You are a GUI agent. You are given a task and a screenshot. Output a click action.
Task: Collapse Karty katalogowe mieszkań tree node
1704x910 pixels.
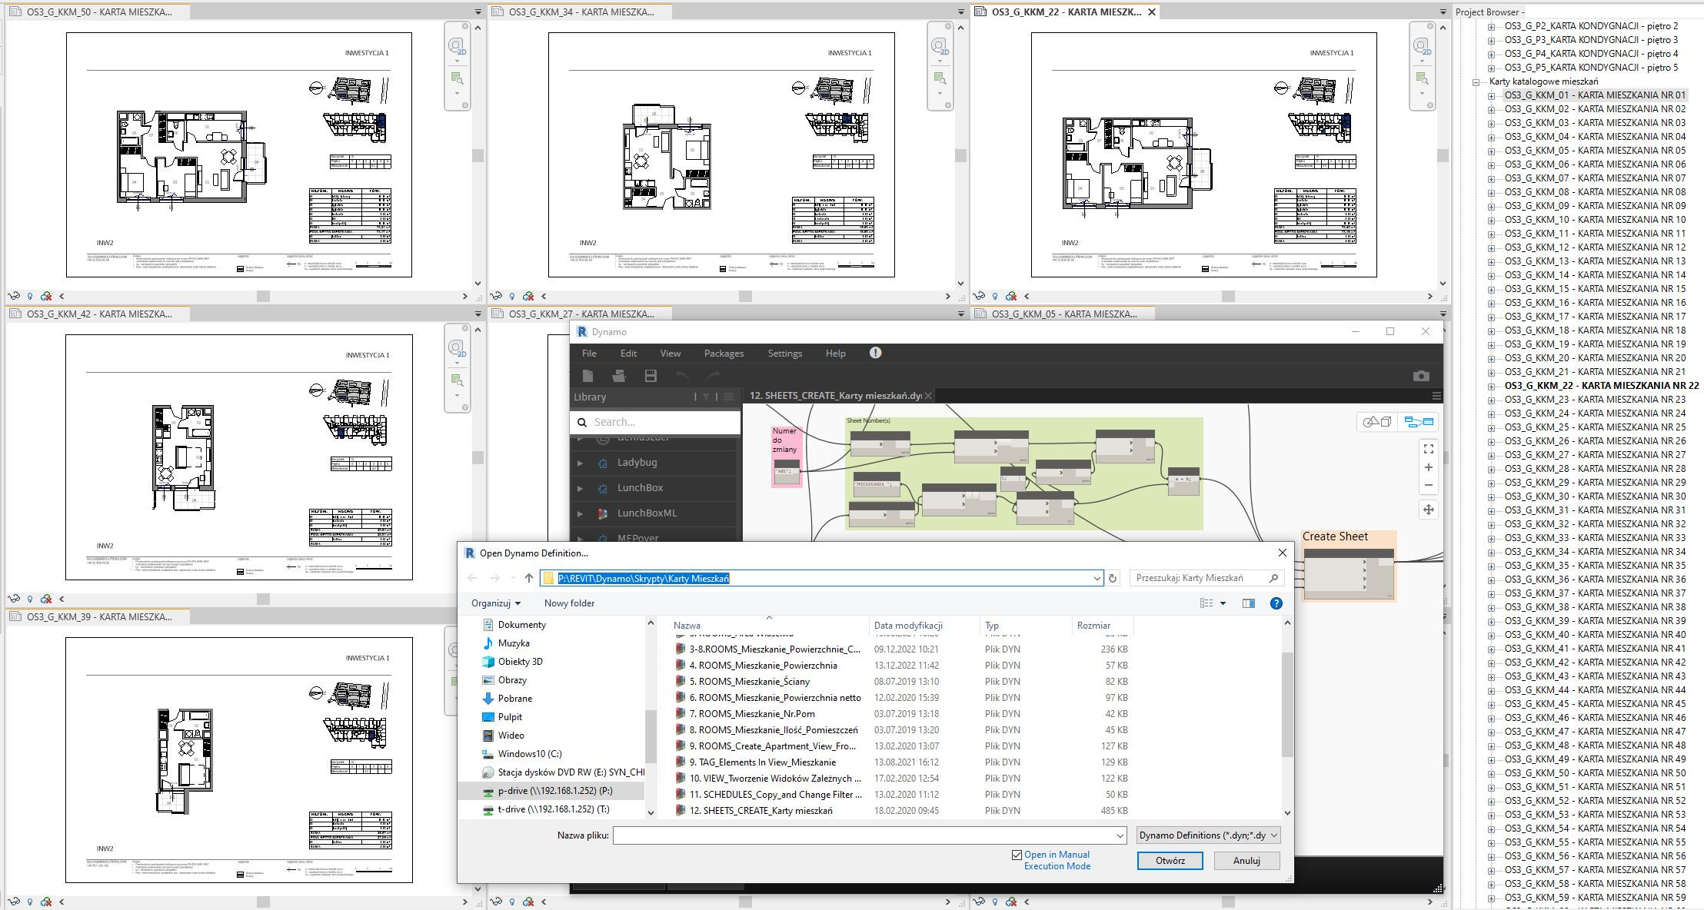[1476, 81]
